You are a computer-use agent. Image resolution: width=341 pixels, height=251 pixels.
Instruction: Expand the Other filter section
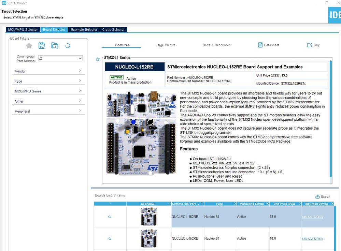coord(48,101)
